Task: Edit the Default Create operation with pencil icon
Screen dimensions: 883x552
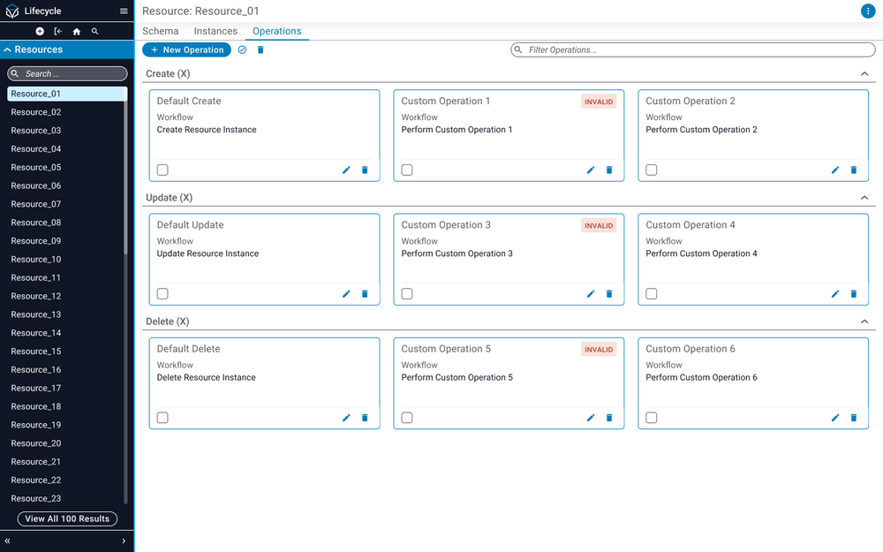Action: coord(346,170)
